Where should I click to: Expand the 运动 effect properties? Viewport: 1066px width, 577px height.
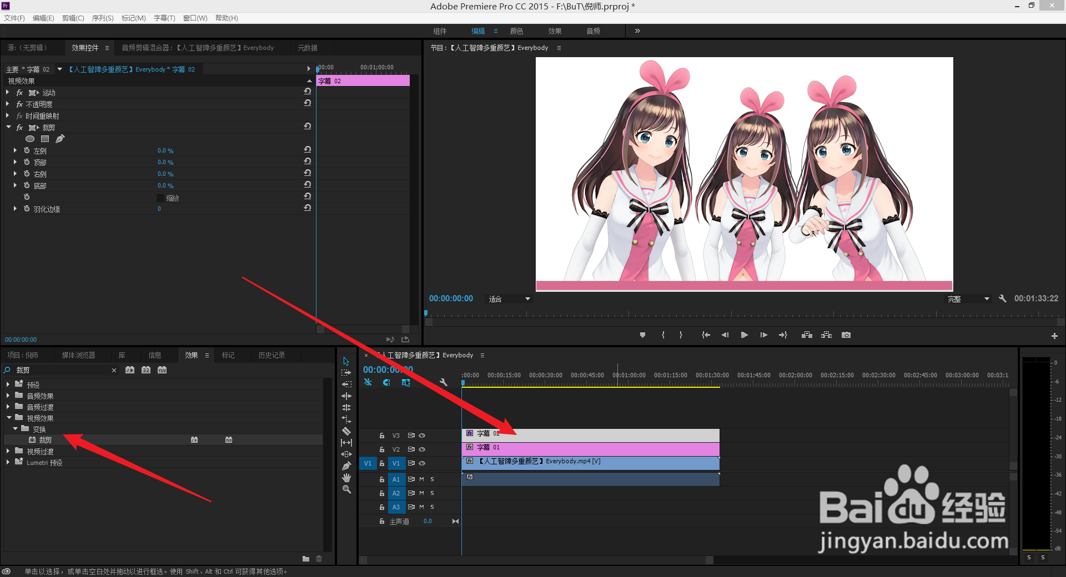(x=8, y=92)
